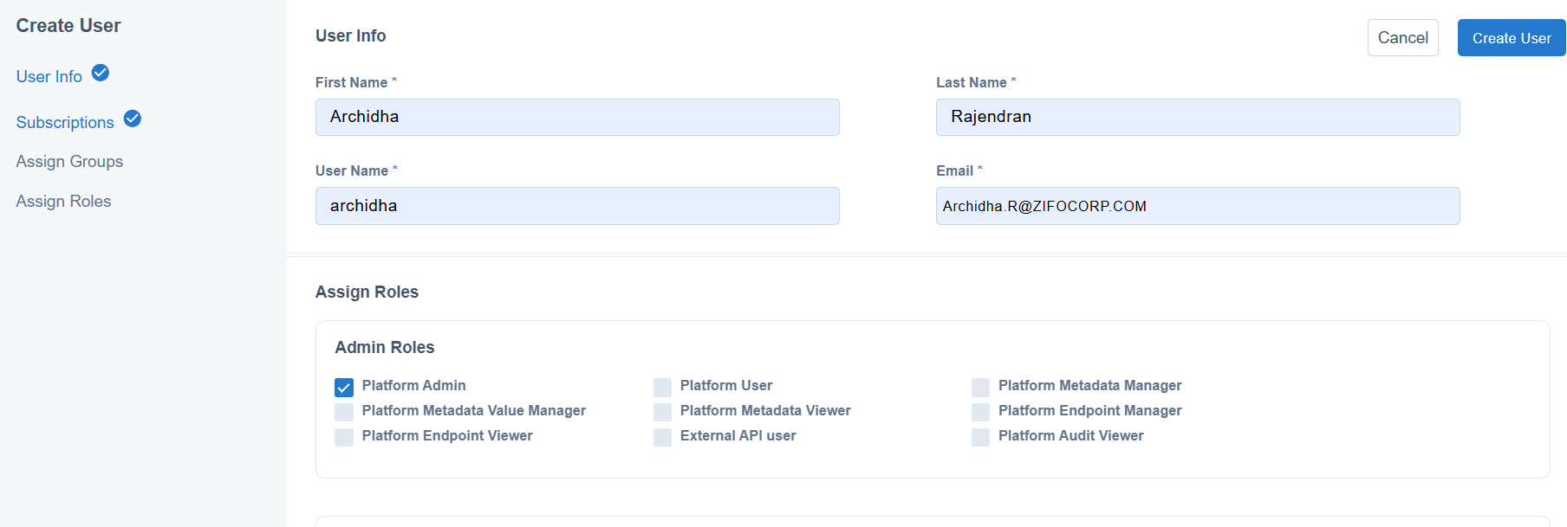Switch to the Assign Roles step
This screenshot has height=527, width=1567.
click(x=63, y=201)
